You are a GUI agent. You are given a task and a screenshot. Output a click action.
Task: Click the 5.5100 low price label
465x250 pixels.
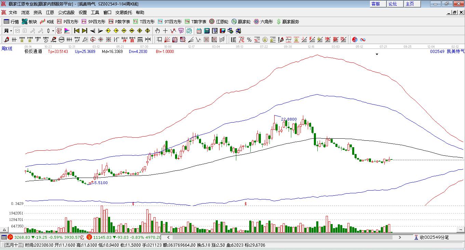tap(101, 183)
